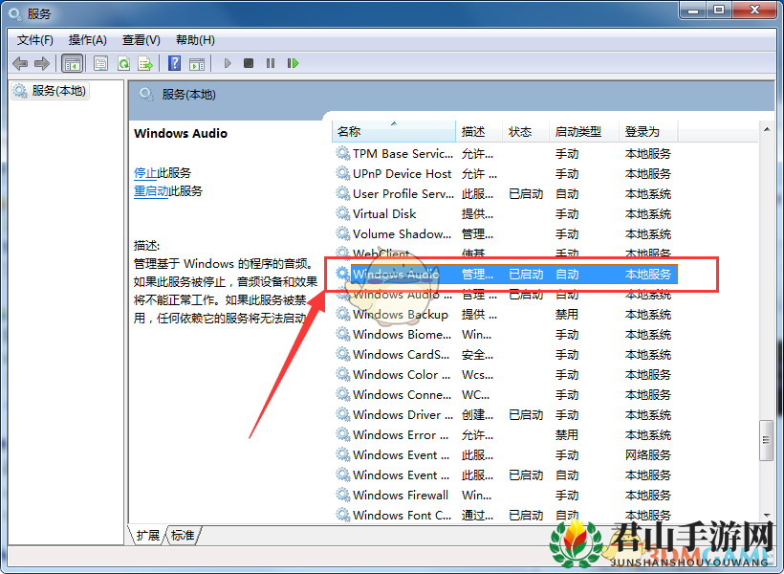
Task: Click the vertical scrollbar thumb
Action: [x=766, y=440]
